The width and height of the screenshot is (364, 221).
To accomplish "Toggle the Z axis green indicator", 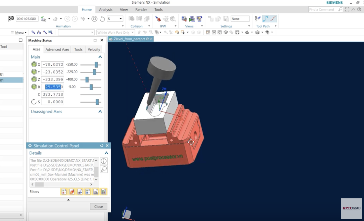I will point(34,79).
